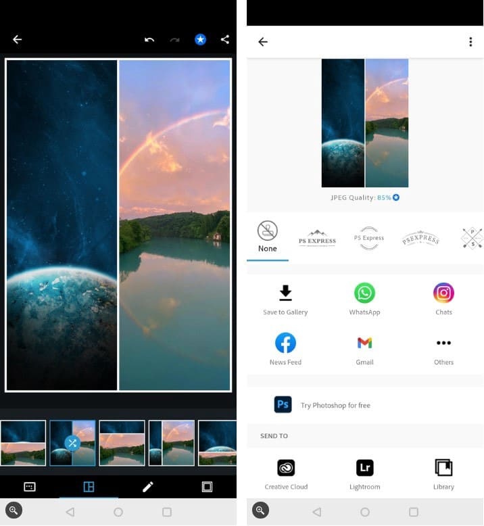Go back from the share screen
This screenshot has width=484, height=526.
pyautogui.click(x=263, y=42)
